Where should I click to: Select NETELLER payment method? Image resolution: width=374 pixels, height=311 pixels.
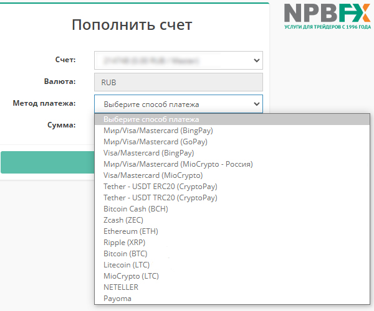232,287
